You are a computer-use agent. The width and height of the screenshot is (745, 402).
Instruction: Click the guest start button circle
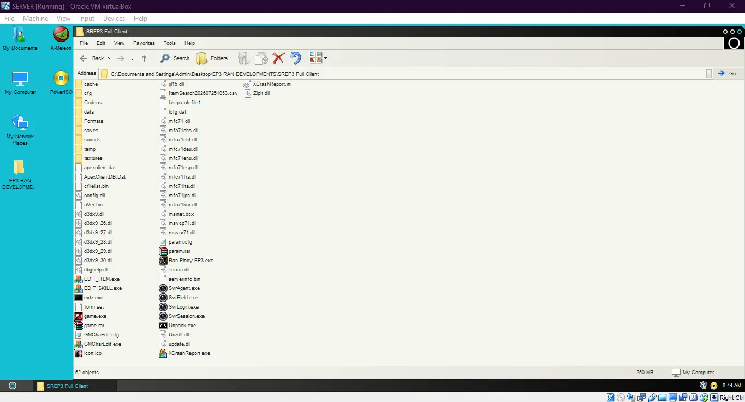(x=13, y=386)
